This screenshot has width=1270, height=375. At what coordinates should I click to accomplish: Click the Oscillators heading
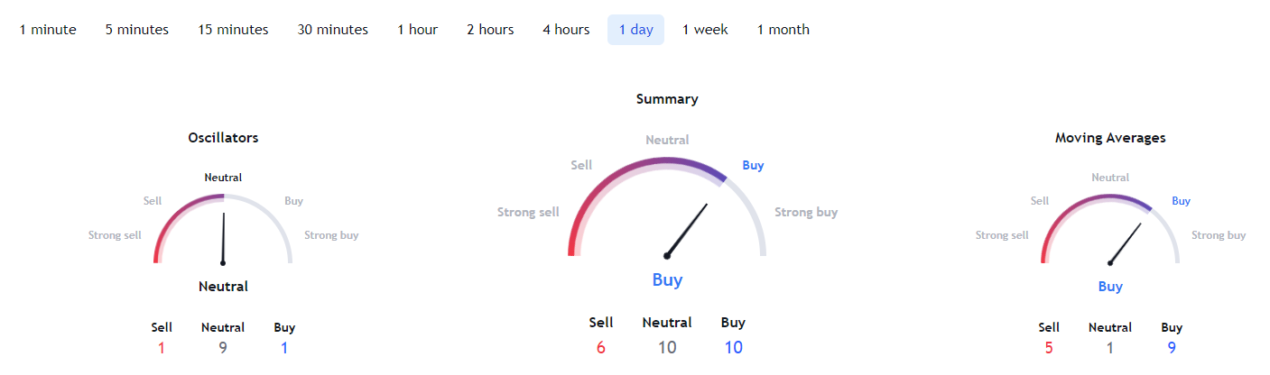(223, 138)
